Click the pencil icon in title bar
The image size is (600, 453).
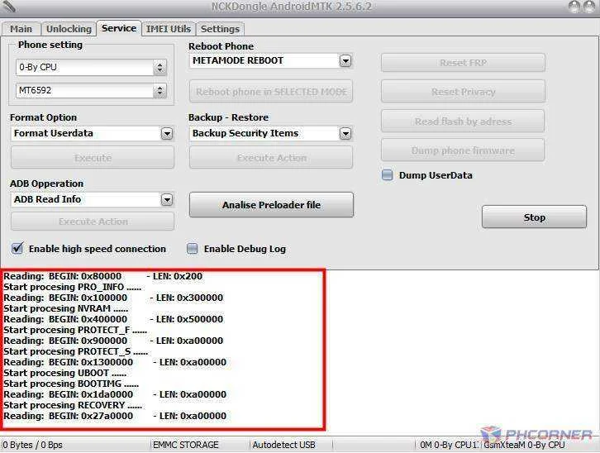8,5
